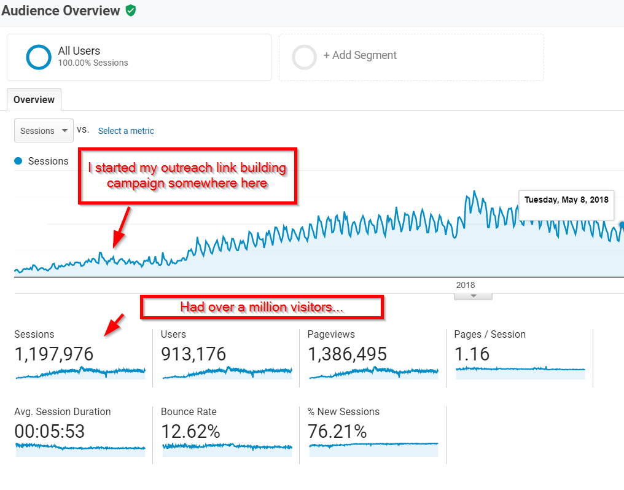
Task: Click the blue Sessions legend dot
Action: tap(18, 161)
